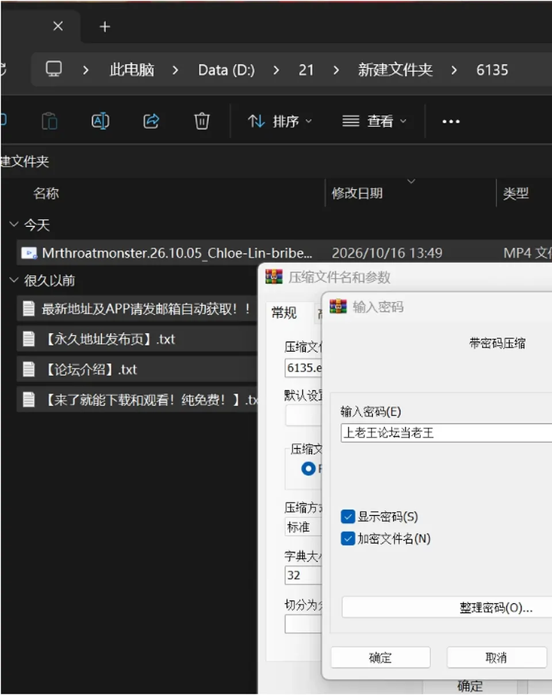552x695 pixels.
Task: Open the 查看 view dropdown
Action: pyautogui.click(x=375, y=121)
